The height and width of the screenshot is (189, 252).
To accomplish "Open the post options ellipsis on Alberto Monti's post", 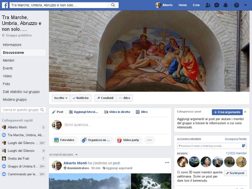I will (x=167, y=163).
